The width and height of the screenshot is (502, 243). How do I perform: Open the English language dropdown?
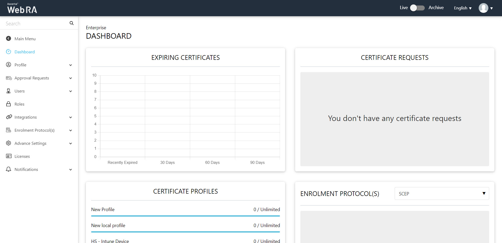click(x=462, y=8)
